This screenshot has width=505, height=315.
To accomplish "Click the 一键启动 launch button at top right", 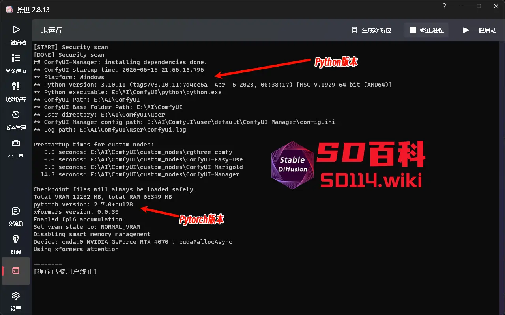I will [480, 30].
